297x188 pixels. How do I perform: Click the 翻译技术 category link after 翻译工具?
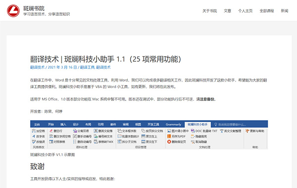pos(103,67)
